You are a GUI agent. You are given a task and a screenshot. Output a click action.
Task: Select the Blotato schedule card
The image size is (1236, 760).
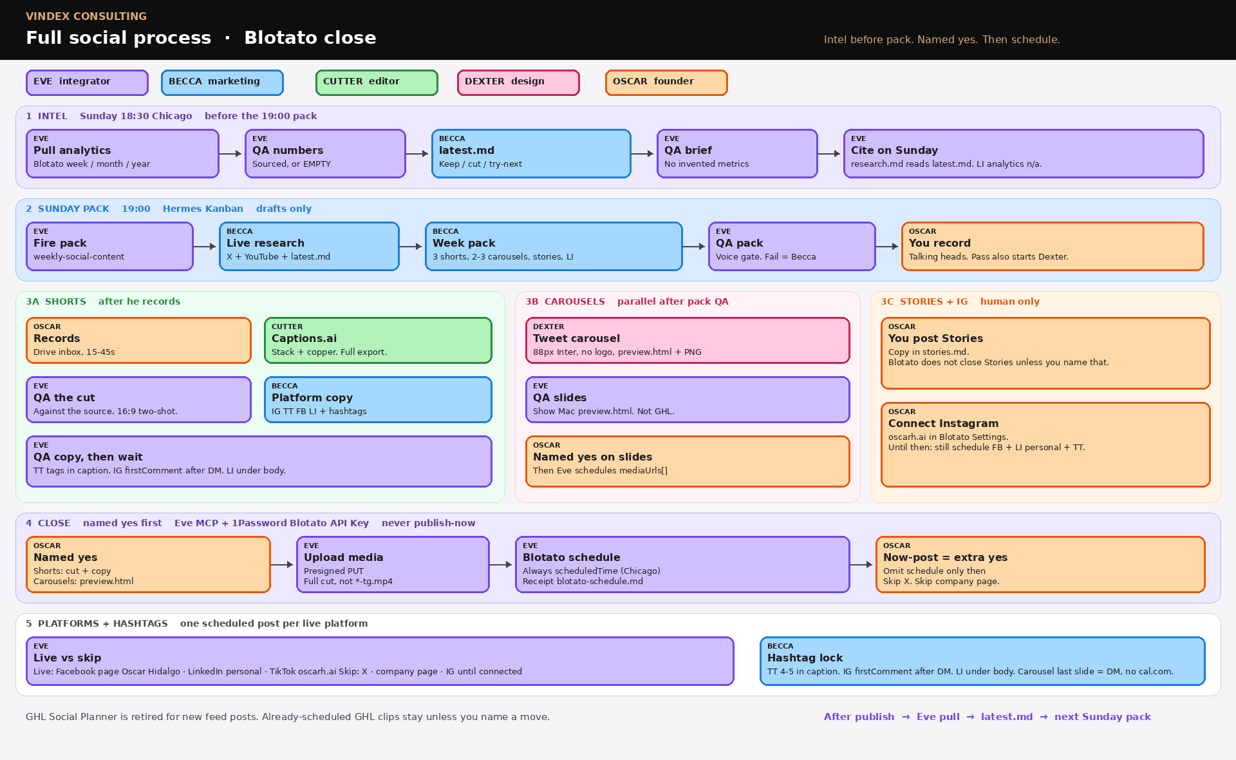[x=682, y=564]
